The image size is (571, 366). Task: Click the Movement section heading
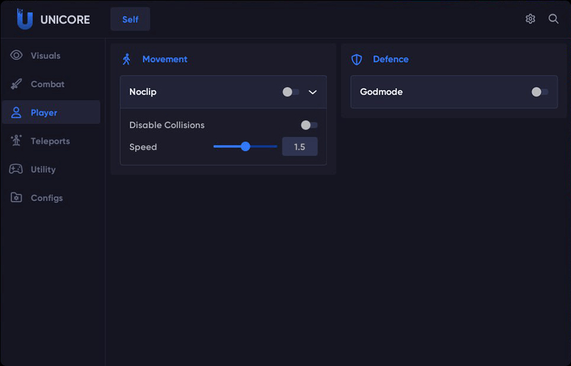[x=164, y=60]
